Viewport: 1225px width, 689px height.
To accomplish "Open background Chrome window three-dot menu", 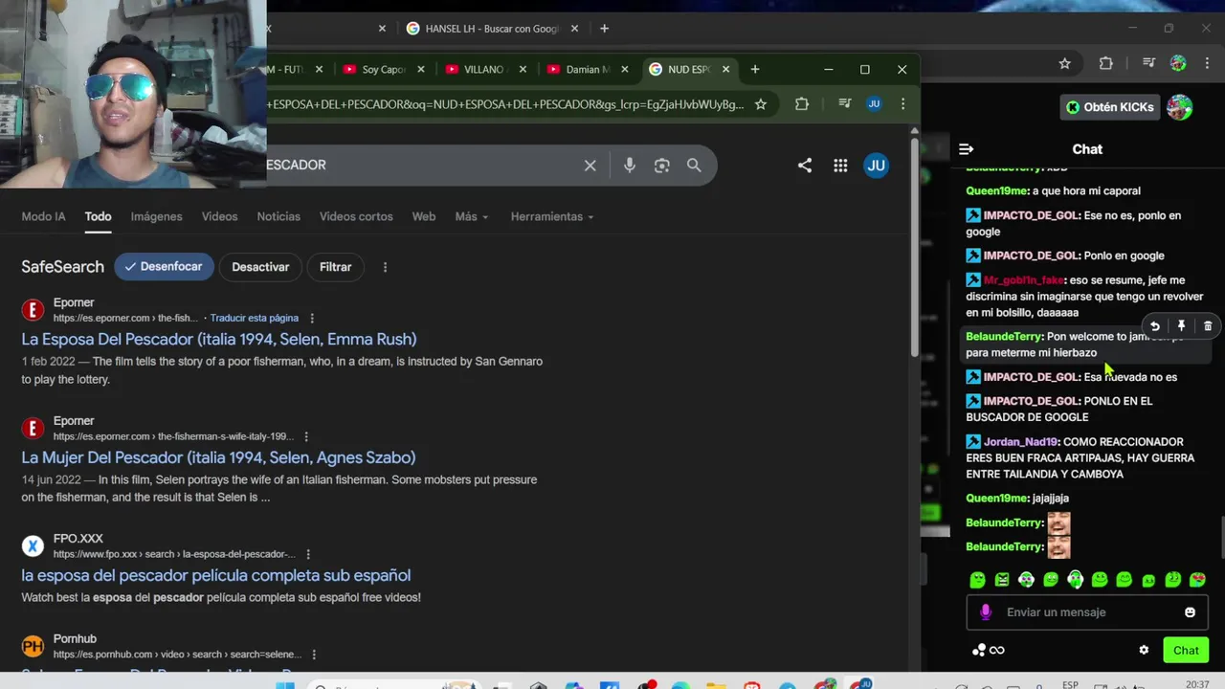I will click(x=1207, y=63).
